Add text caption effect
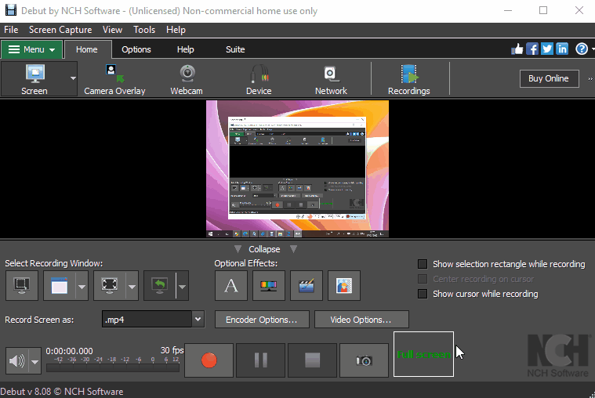 tap(231, 286)
